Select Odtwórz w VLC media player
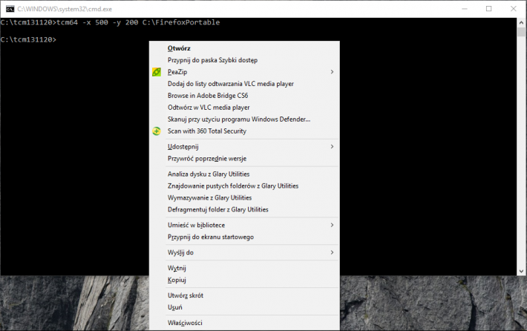Viewport: 527px width, 331px height. pos(244,108)
